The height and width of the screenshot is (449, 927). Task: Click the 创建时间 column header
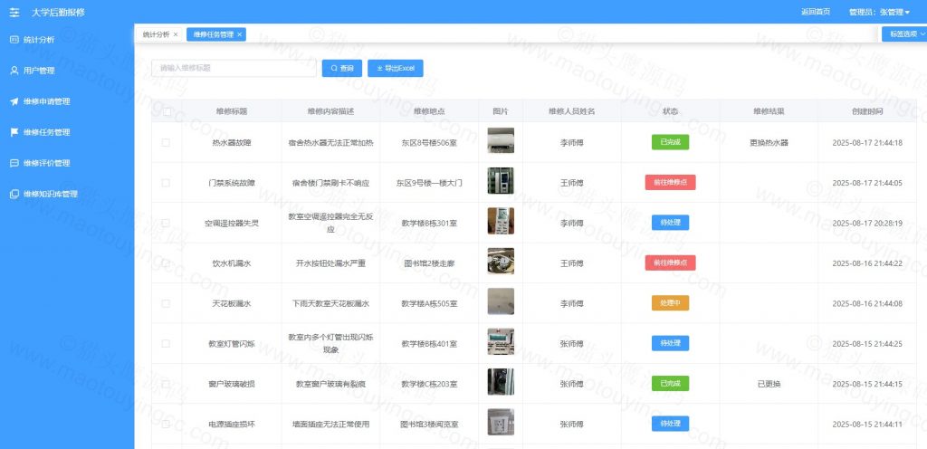pos(867,111)
